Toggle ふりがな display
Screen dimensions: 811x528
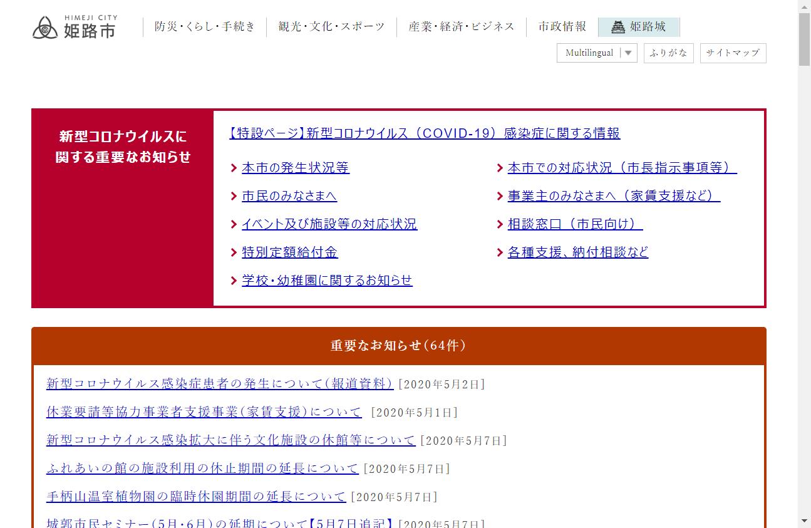pyautogui.click(x=668, y=53)
